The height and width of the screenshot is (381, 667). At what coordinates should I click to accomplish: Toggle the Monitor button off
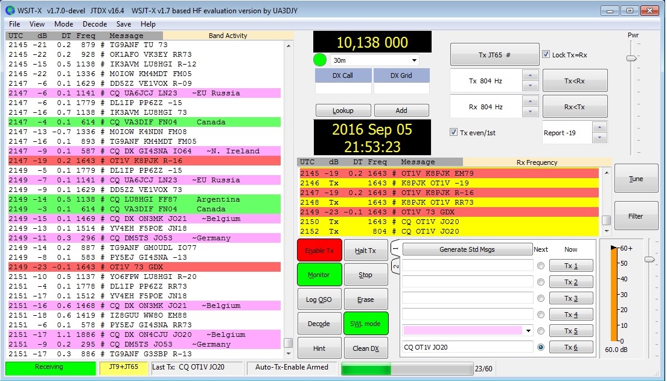click(319, 274)
